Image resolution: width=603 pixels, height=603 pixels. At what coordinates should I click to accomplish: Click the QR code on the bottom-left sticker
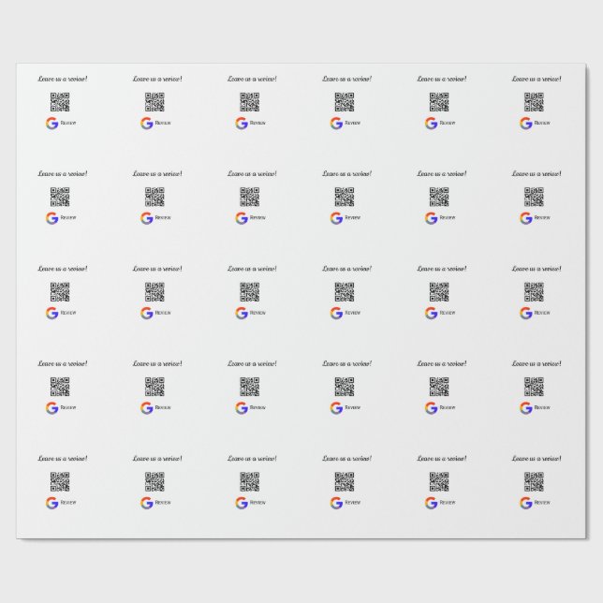pos(60,481)
